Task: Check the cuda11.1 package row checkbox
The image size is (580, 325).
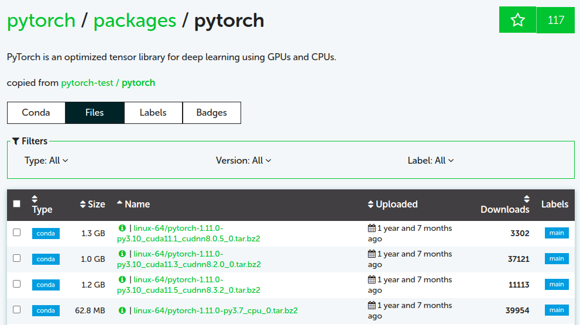Action: 16,232
